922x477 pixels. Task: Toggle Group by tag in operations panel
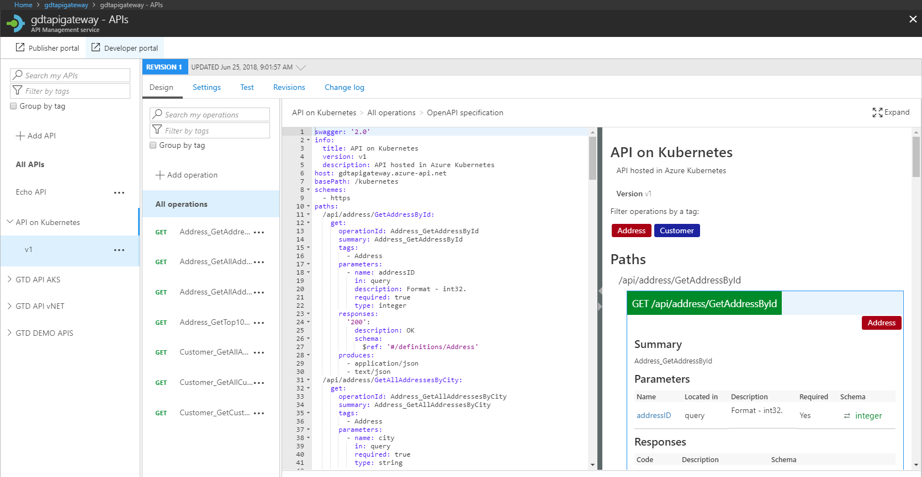coord(153,145)
